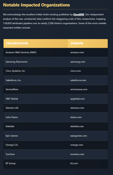Select the Orange S.A. cell
The height and width of the screenshot is (175, 113).
[36, 145]
